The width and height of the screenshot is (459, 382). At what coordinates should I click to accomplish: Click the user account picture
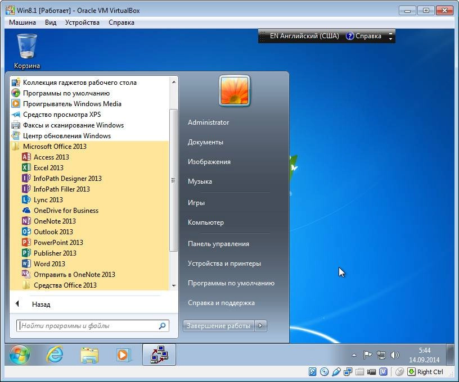coord(235,90)
